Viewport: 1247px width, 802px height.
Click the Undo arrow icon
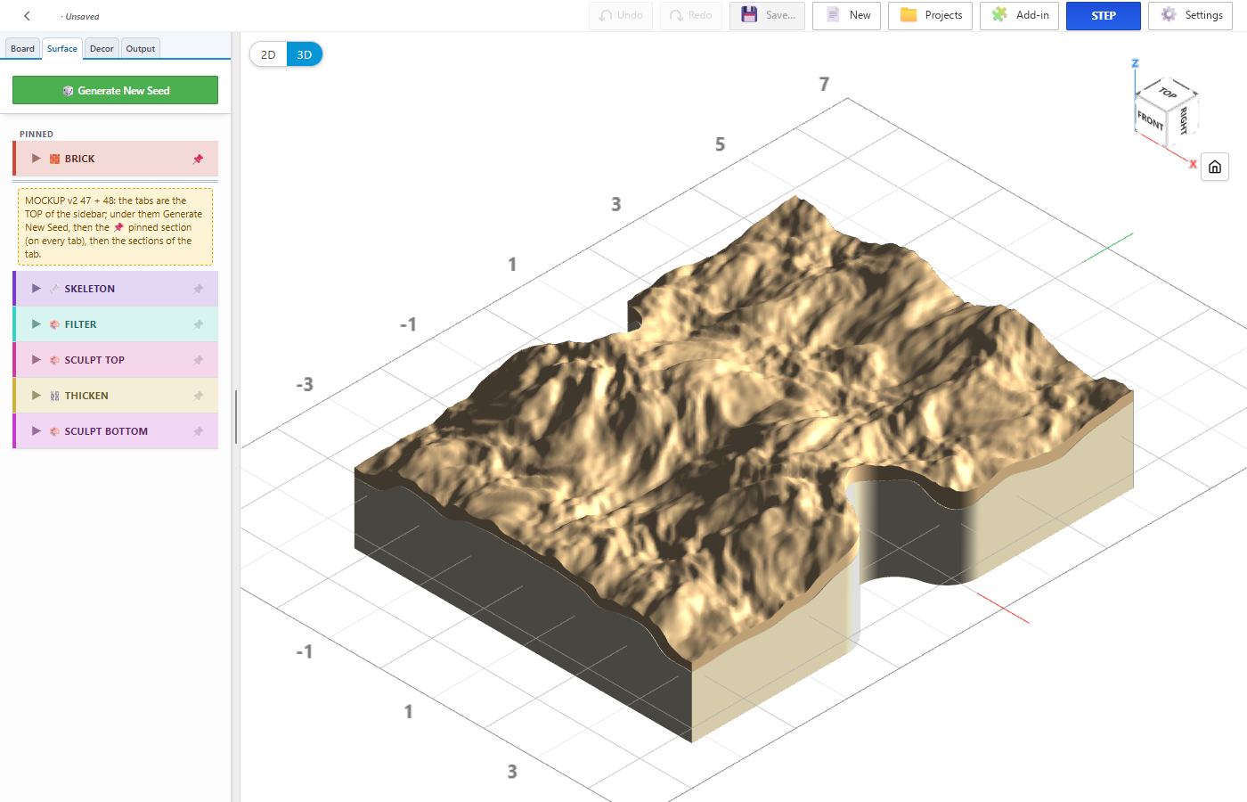(606, 15)
